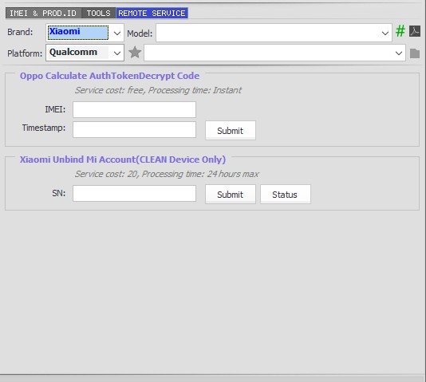Open the dropdown arrow next to the star
This screenshot has width=426, height=382.
point(399,53)
